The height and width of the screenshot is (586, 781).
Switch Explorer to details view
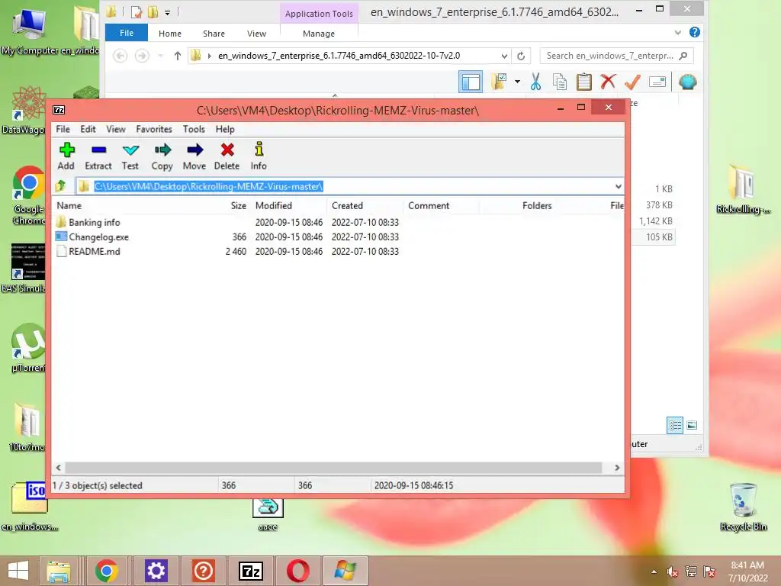pos(675,425)
